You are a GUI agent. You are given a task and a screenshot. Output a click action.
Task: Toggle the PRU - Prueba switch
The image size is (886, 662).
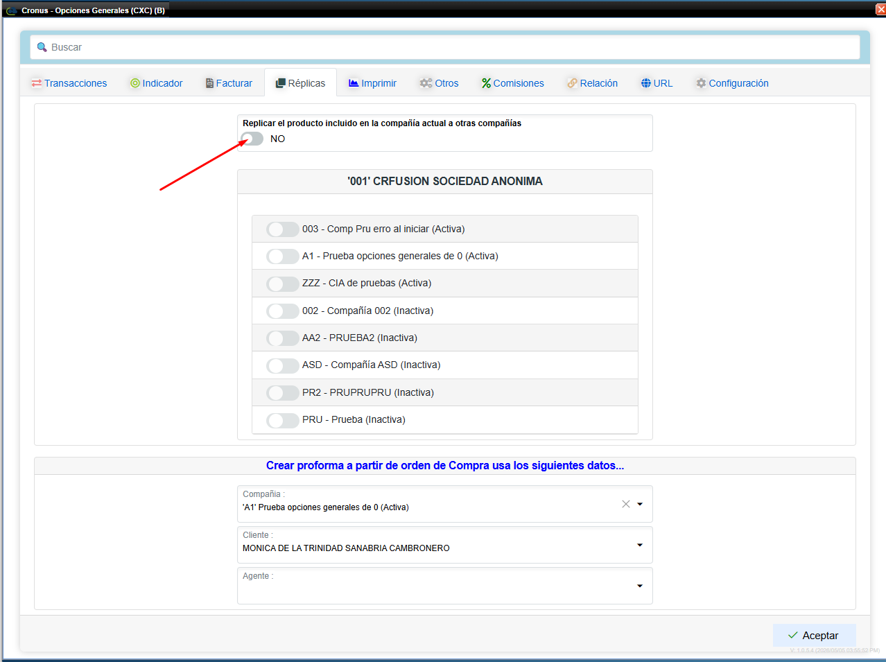tap(283, 420)
